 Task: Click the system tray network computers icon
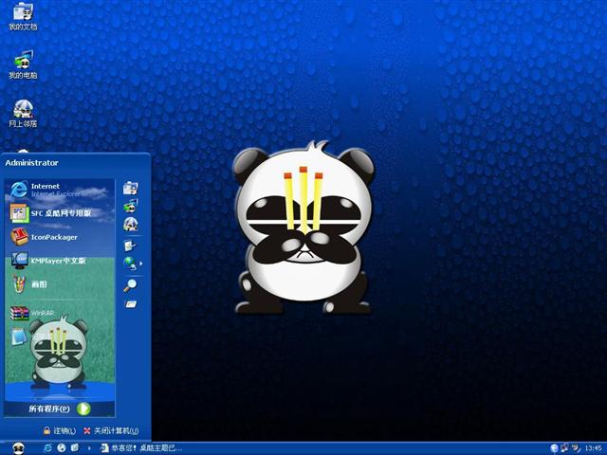click(x=565, y=448)
